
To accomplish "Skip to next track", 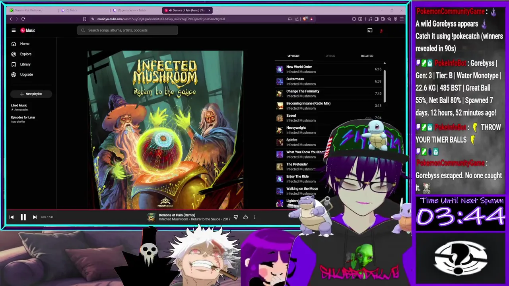I will [35, 217].
